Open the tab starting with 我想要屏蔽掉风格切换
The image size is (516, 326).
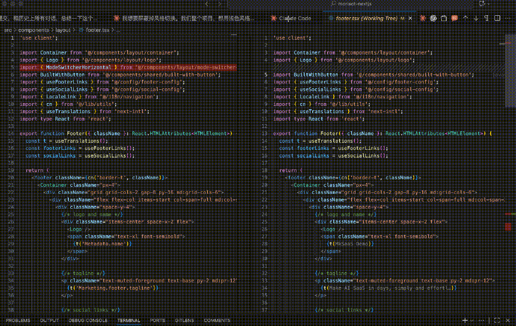click(x=184, y=19)
